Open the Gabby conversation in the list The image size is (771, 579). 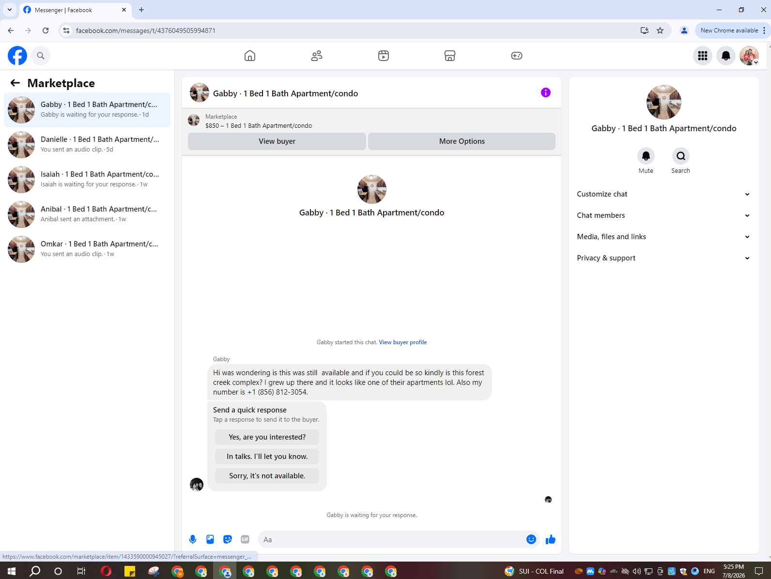point(87,110)
